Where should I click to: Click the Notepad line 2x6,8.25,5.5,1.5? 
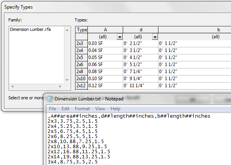point(73,136)
